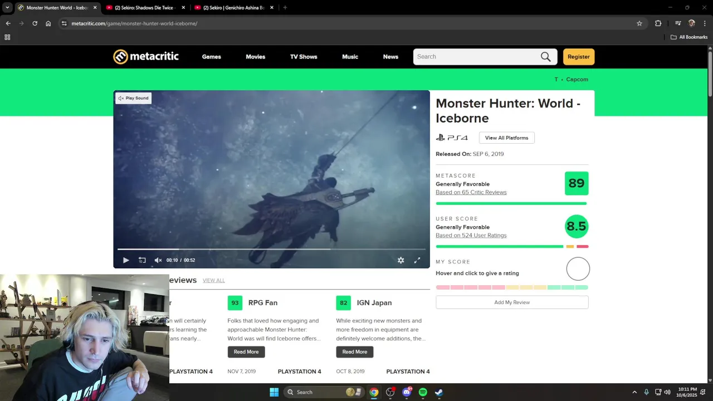Click the Capcom developer link

point(577,80)
